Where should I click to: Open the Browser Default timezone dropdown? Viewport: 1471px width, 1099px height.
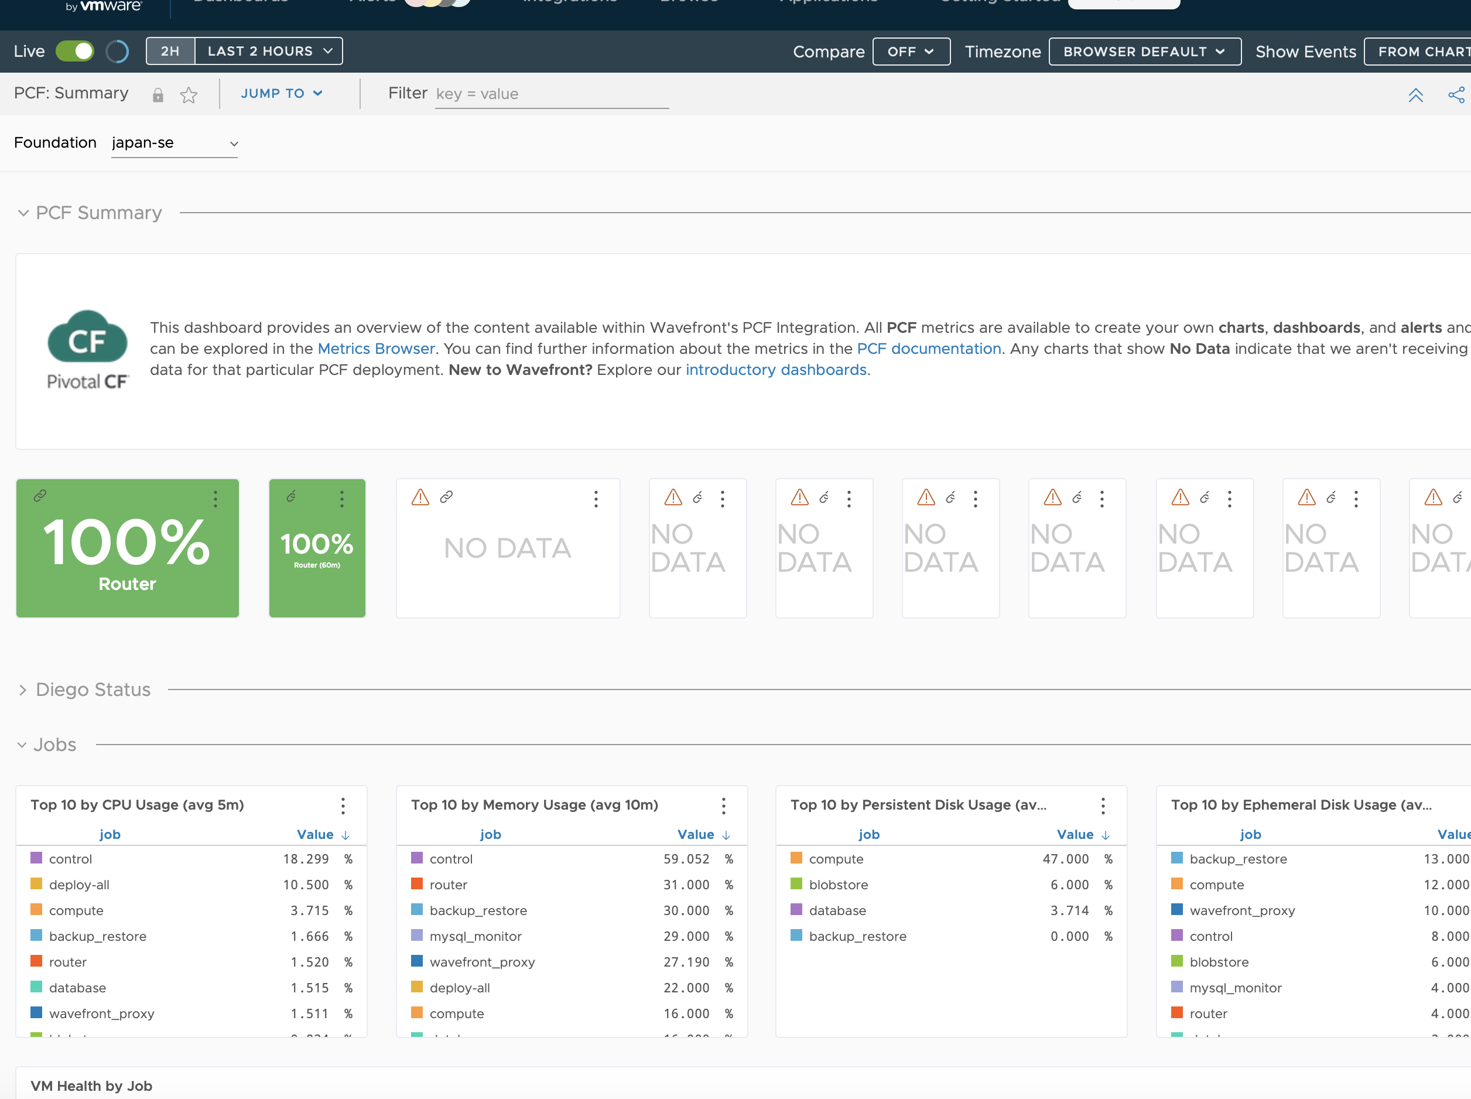point(1144,51)
